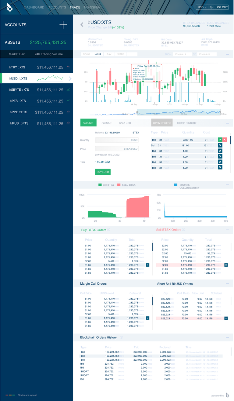Submit order with BUY bUSD button
This screenshot has width=234, height=401.
click(103, 172)
